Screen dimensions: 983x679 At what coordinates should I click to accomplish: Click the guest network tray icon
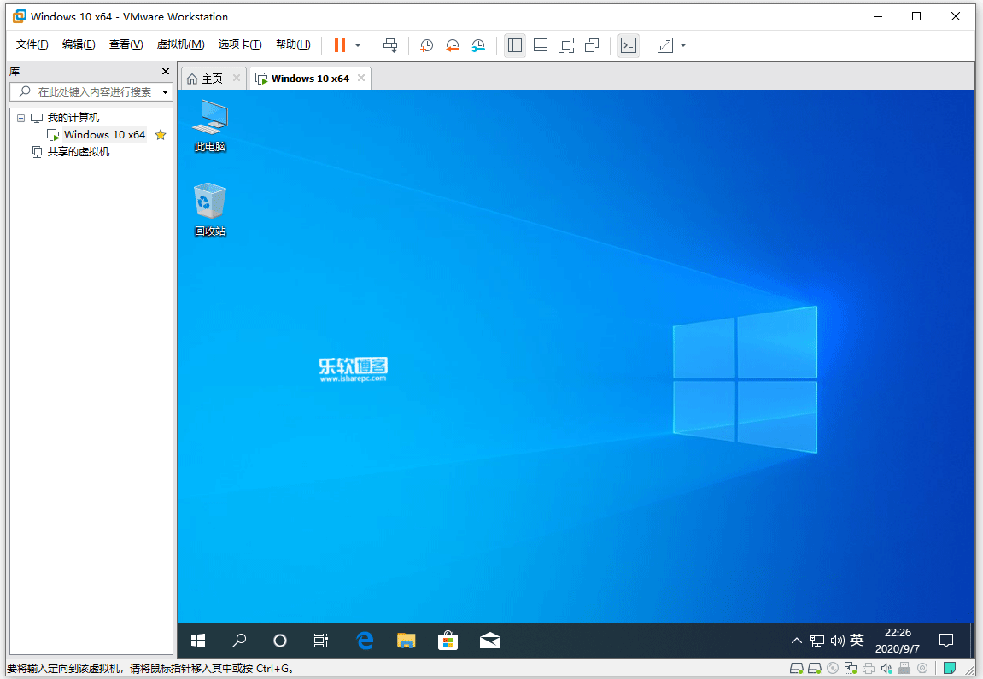(x=816, y=640)
